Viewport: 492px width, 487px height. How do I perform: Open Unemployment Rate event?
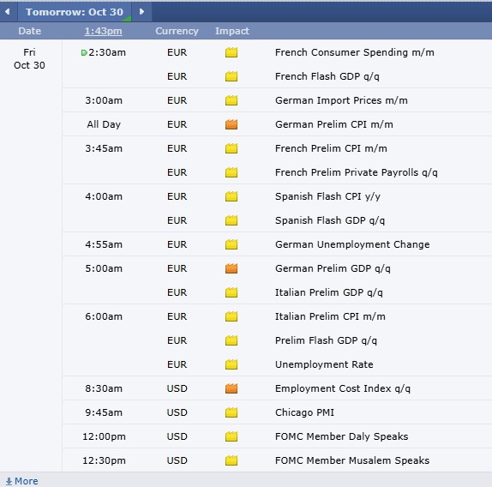tap(324, 364)
